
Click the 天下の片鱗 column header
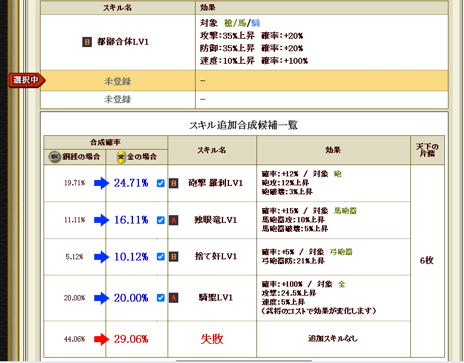pos(427,150)
